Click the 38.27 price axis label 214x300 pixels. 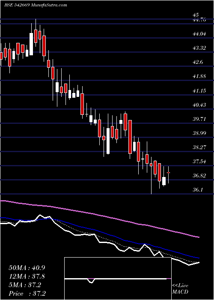[x=199, y=147]
